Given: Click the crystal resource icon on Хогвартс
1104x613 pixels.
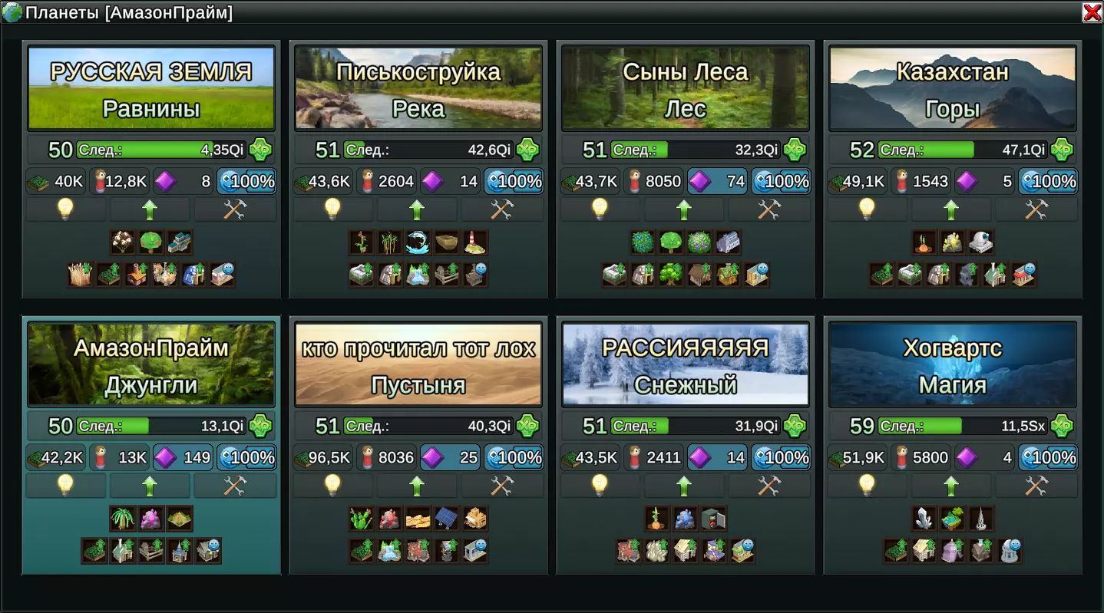Looking at the screenshot, I should [x=924, y=519].
